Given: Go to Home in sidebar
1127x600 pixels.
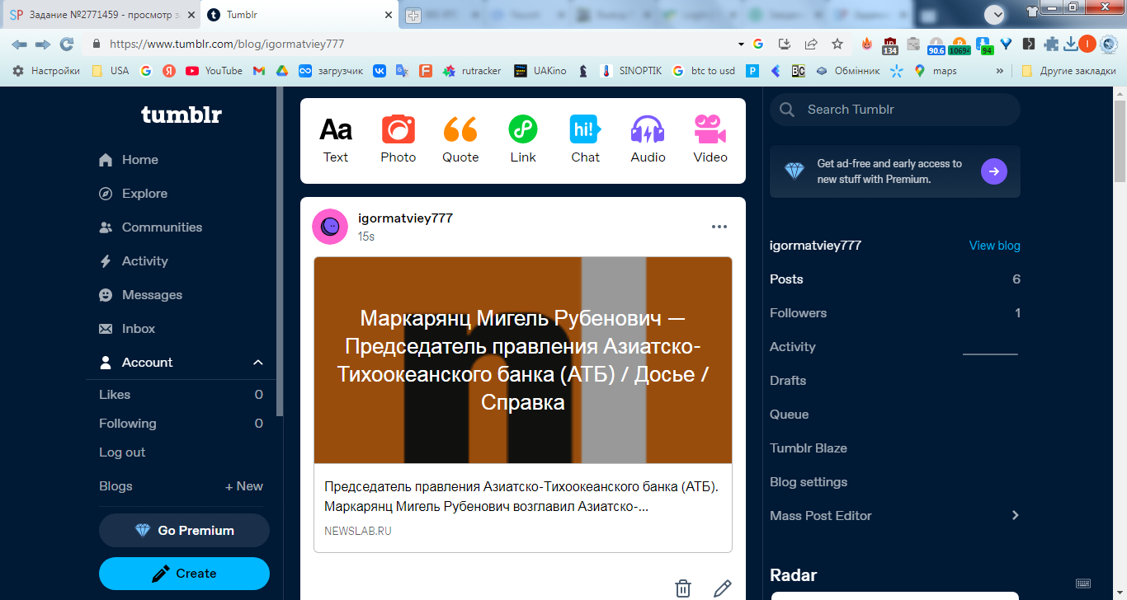Looking at the screenshot, I should click(128, 160).
